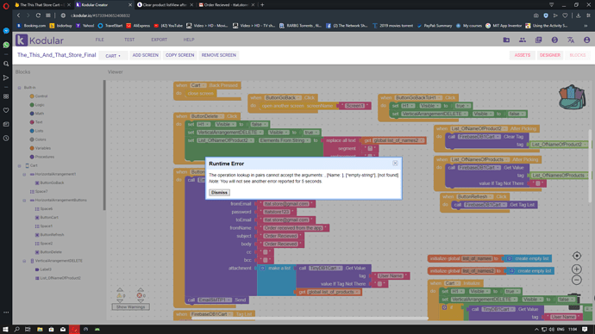Collapse the VerticalArrangementDELETE tree node

(x=24, y=261)
